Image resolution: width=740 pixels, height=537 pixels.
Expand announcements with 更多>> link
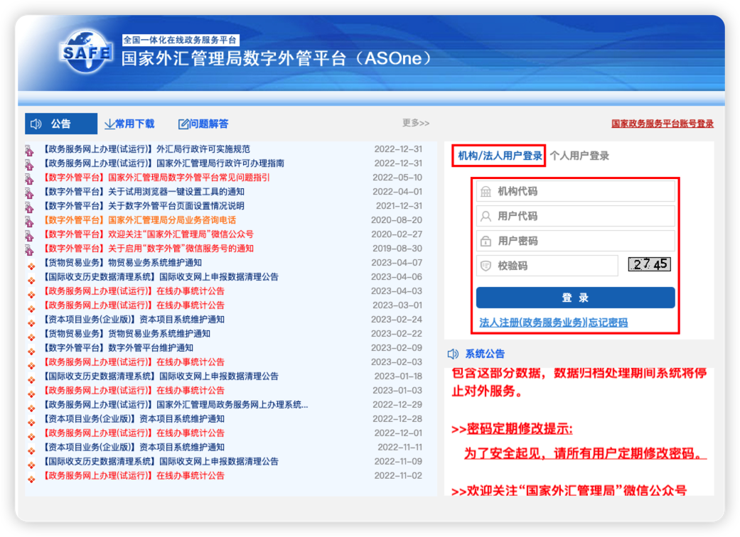(416, 123)
